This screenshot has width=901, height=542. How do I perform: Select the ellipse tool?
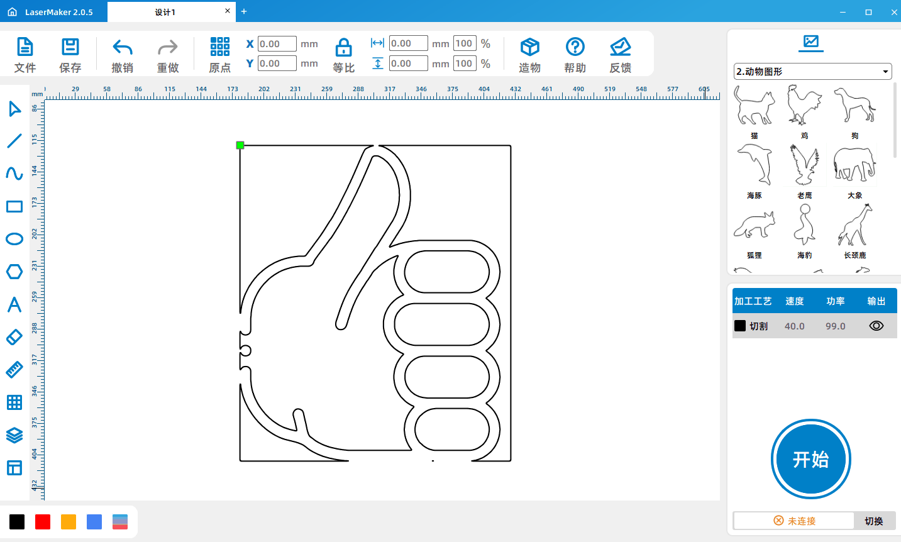click(x=14, y=239)
